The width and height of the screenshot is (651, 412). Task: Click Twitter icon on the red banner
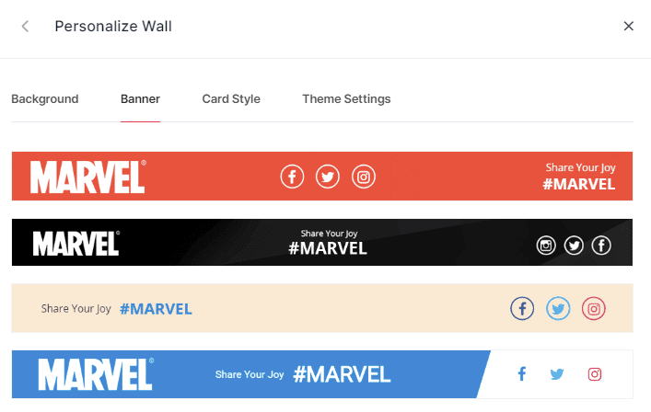coord(328,177)
